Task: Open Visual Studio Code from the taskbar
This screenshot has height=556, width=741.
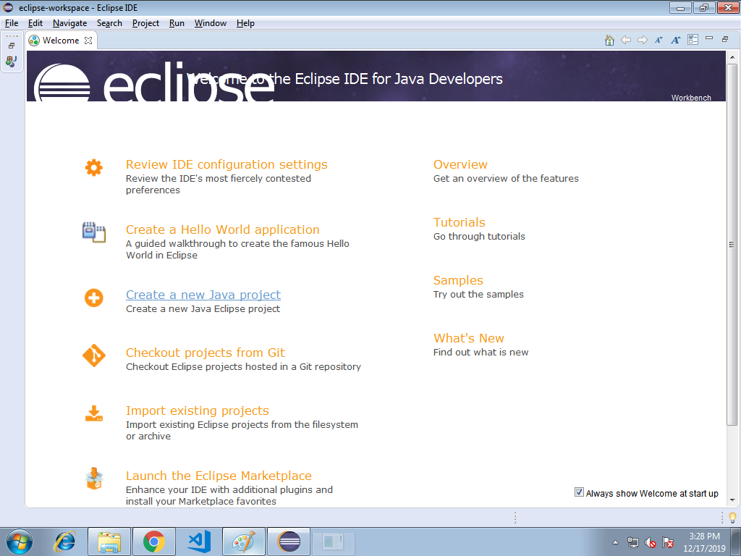Action: pos(199,542)
